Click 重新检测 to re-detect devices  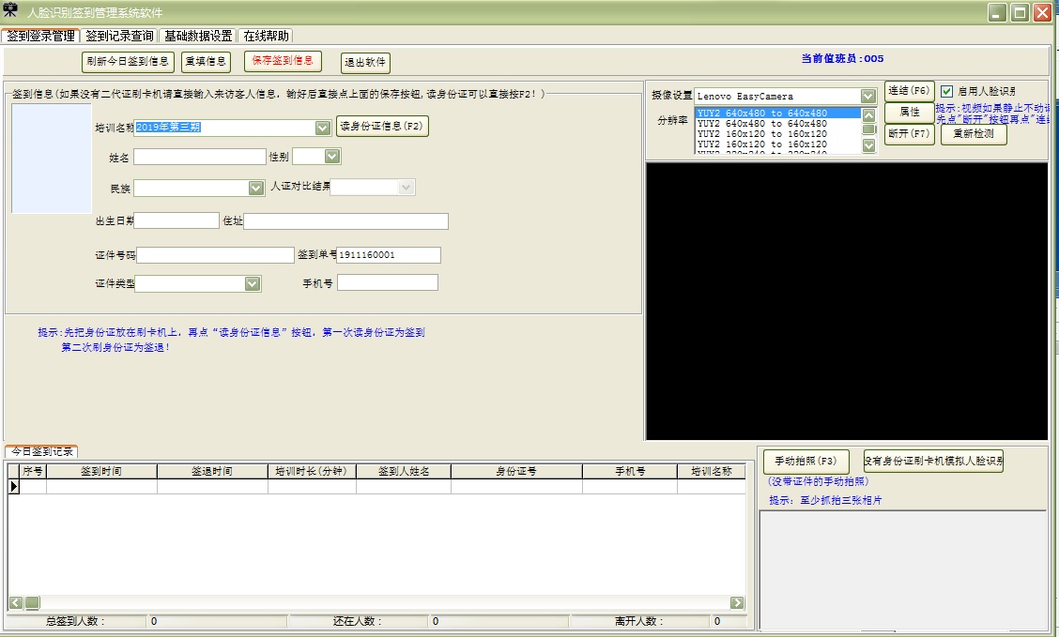point(974,134)
